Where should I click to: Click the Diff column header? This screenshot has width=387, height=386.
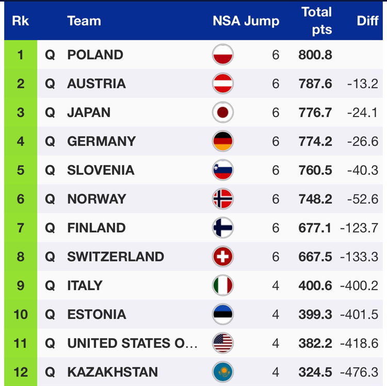point(367,21)
